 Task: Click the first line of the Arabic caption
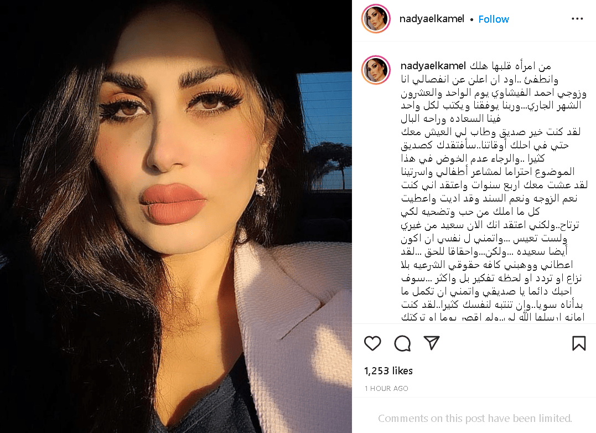(x=510, y=66)
